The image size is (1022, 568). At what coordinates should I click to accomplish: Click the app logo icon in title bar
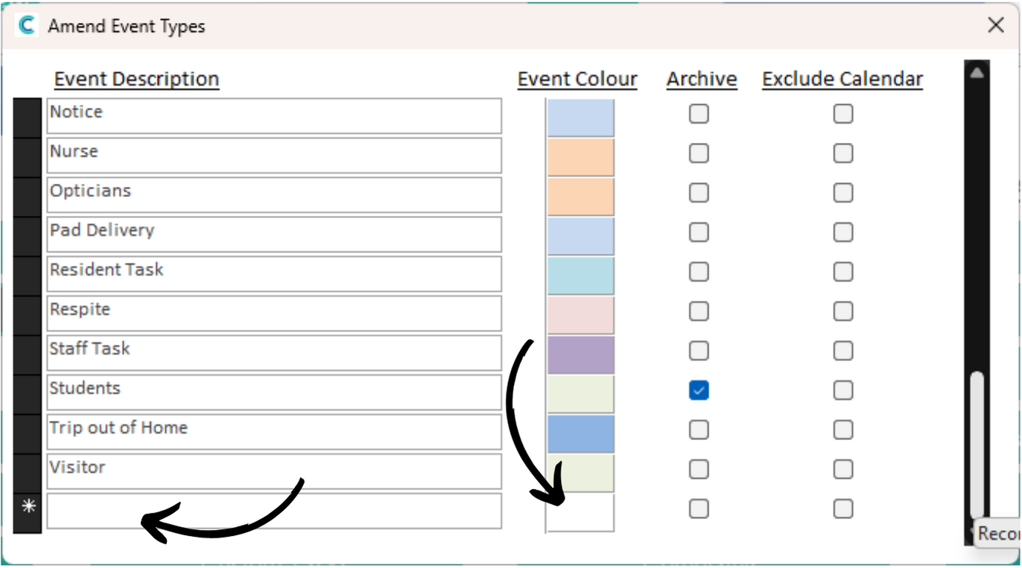[x=27, y=26]
